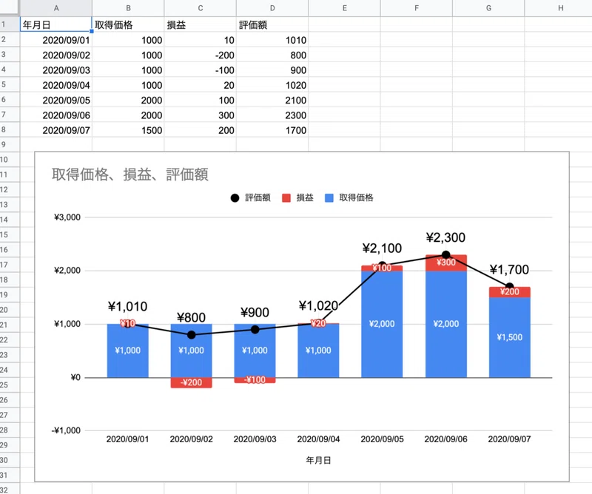Select column A header
592x494 pixels.
tap(56, 8)
